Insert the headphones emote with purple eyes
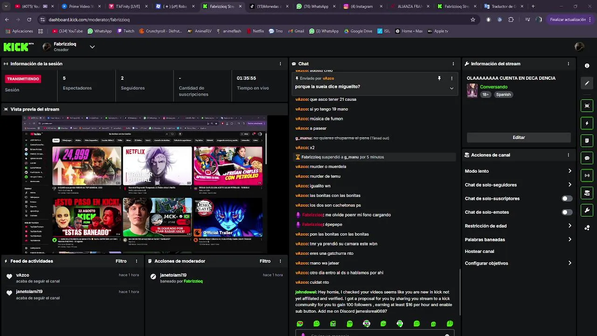 tap(367, 323)
